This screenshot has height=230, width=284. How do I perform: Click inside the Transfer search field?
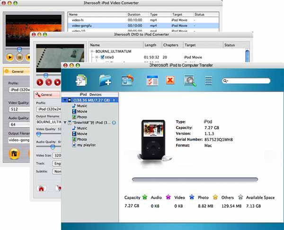(x=246, y=81)
